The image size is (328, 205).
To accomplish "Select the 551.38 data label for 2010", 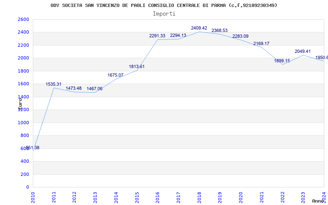I will point(33,148).
